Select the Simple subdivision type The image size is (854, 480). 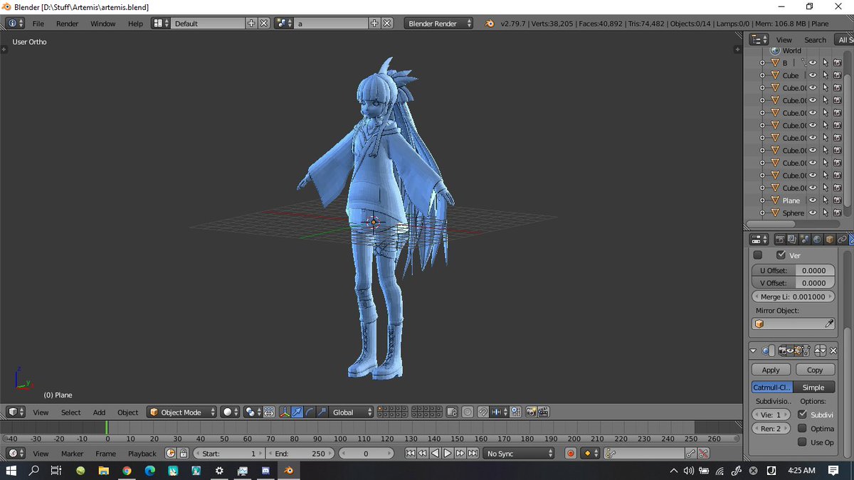pos(813,388)
